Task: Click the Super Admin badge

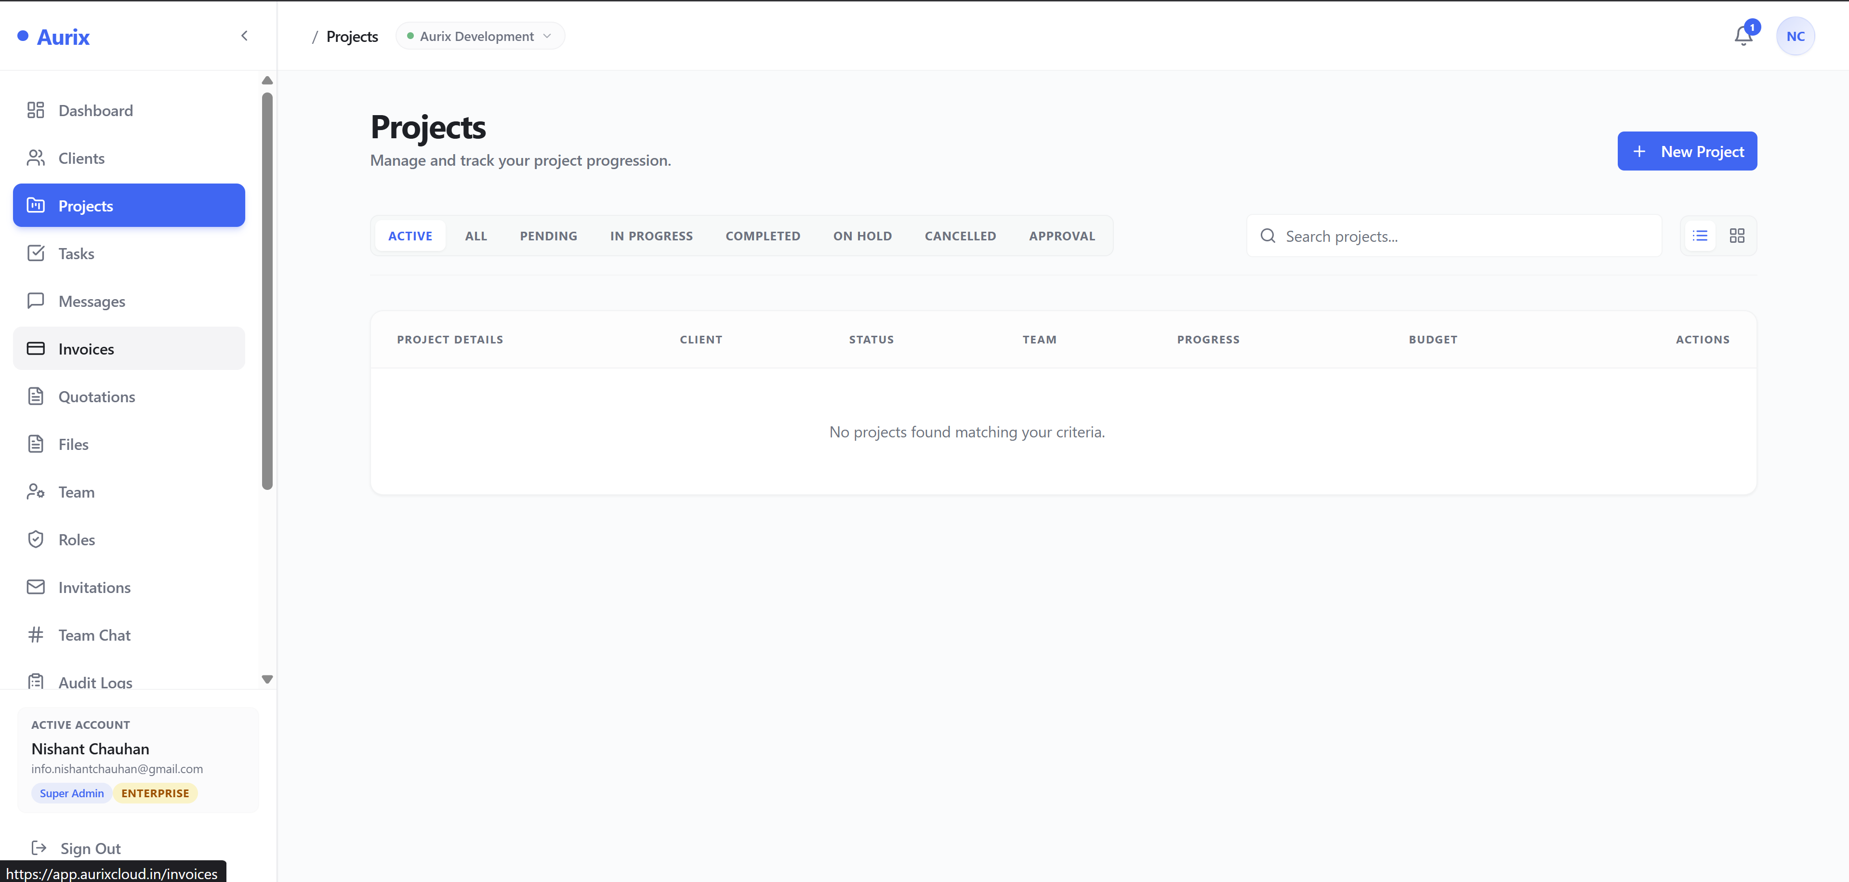Action: 71,792
